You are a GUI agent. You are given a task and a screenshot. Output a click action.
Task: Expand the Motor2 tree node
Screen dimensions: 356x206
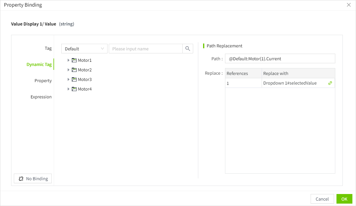[68, 70]
